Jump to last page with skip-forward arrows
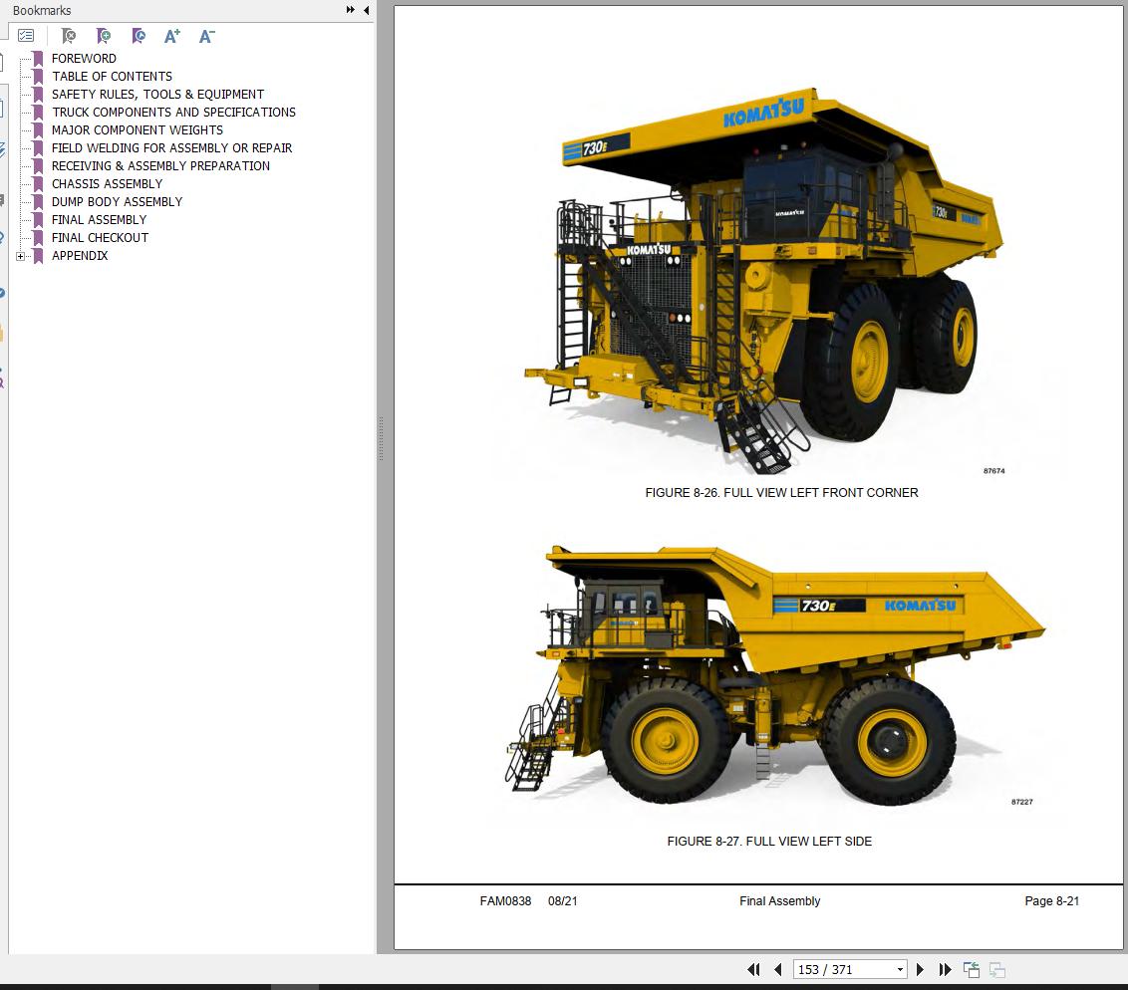This screenshot has width=1128, height=990. (x=943, y=969)
